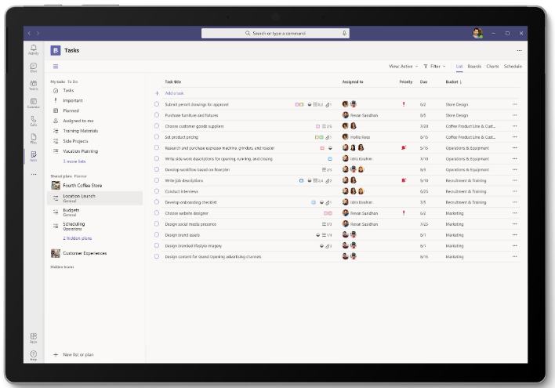
Task: Go to Calendar in the app bar
Action: point(33,103)
